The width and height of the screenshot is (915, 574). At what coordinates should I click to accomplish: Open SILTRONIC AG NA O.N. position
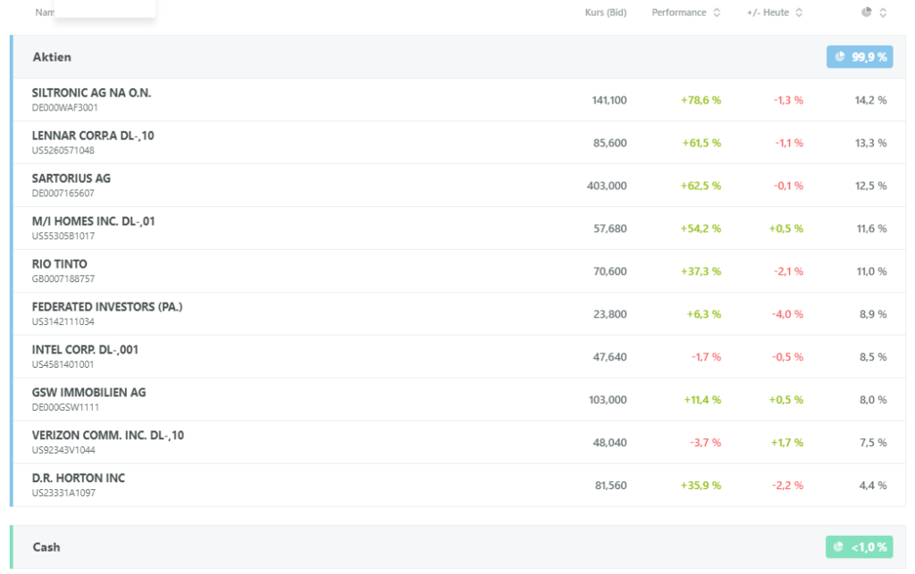coord(458,100)
